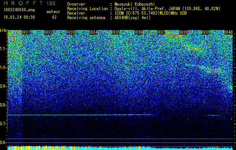Image resolution: width=236 pixels, height=150 pixels.
Task: Select the file name 1003240830.png
Action: coord(20,10)
